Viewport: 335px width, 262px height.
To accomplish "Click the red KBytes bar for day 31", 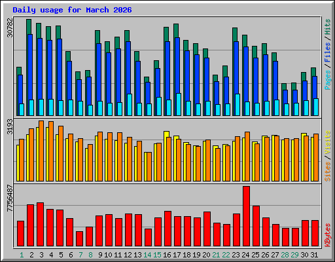I will [x=315, y=233].
